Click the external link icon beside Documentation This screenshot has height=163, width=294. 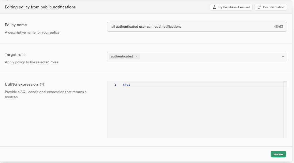pyautogui.click(x=259, y=7)
